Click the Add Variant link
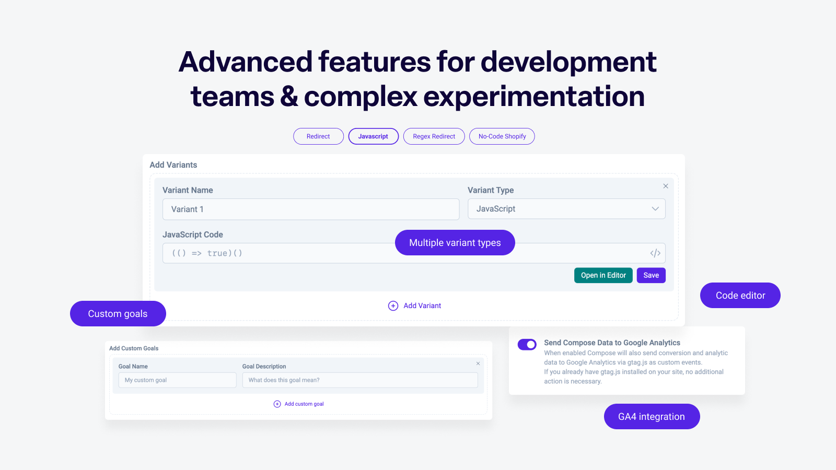This screenshot has width=836, height=470. click(x=422, y=305)
